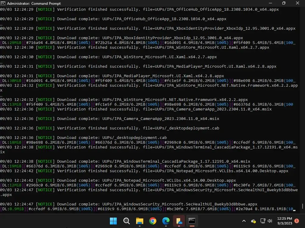Click the 'DL:29MiB' progress status line

coord(148,43)
